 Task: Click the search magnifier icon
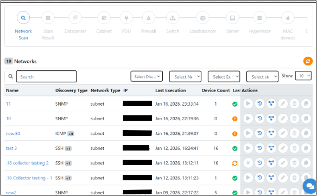click(x=10, y=76)
